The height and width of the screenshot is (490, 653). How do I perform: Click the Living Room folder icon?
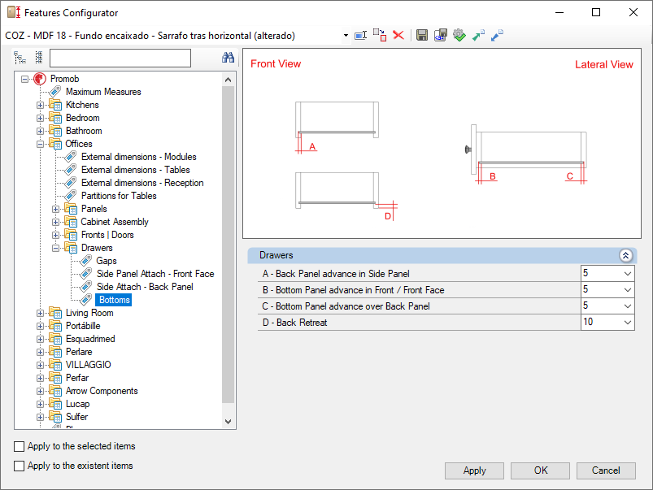(x=55, y=313)
